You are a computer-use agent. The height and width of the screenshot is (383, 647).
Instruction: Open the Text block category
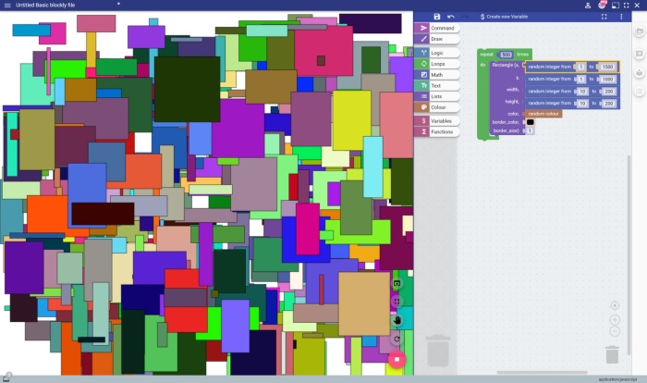[437, 85]
